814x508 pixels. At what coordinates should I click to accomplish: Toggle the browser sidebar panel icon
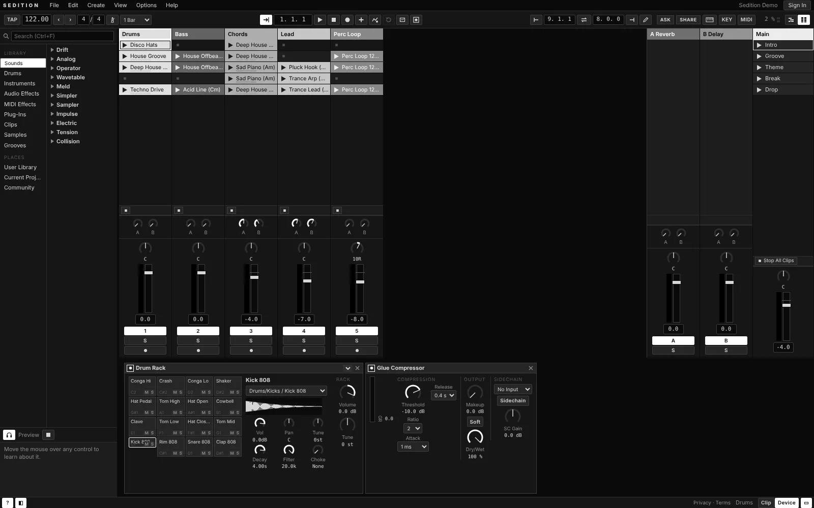tap(21, 503)
